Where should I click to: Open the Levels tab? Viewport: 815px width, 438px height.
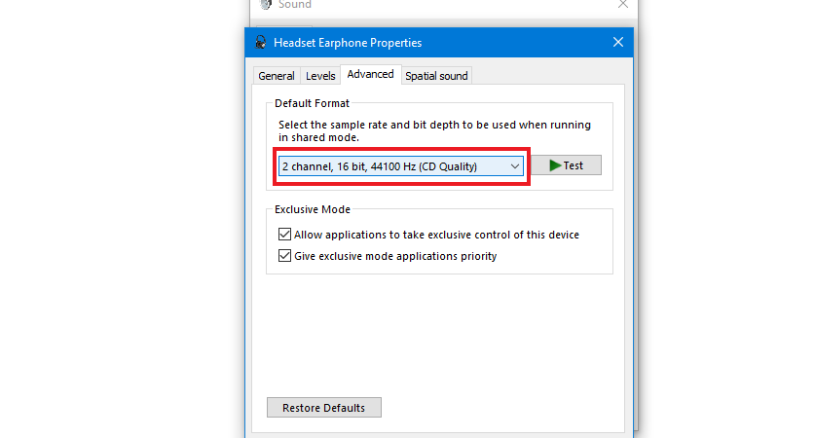[x=320, y=76]
